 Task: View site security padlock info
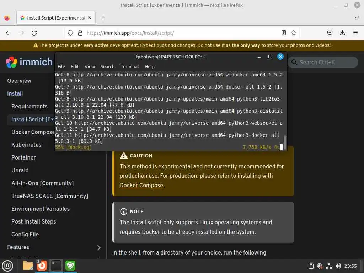[x=80, y=33]
